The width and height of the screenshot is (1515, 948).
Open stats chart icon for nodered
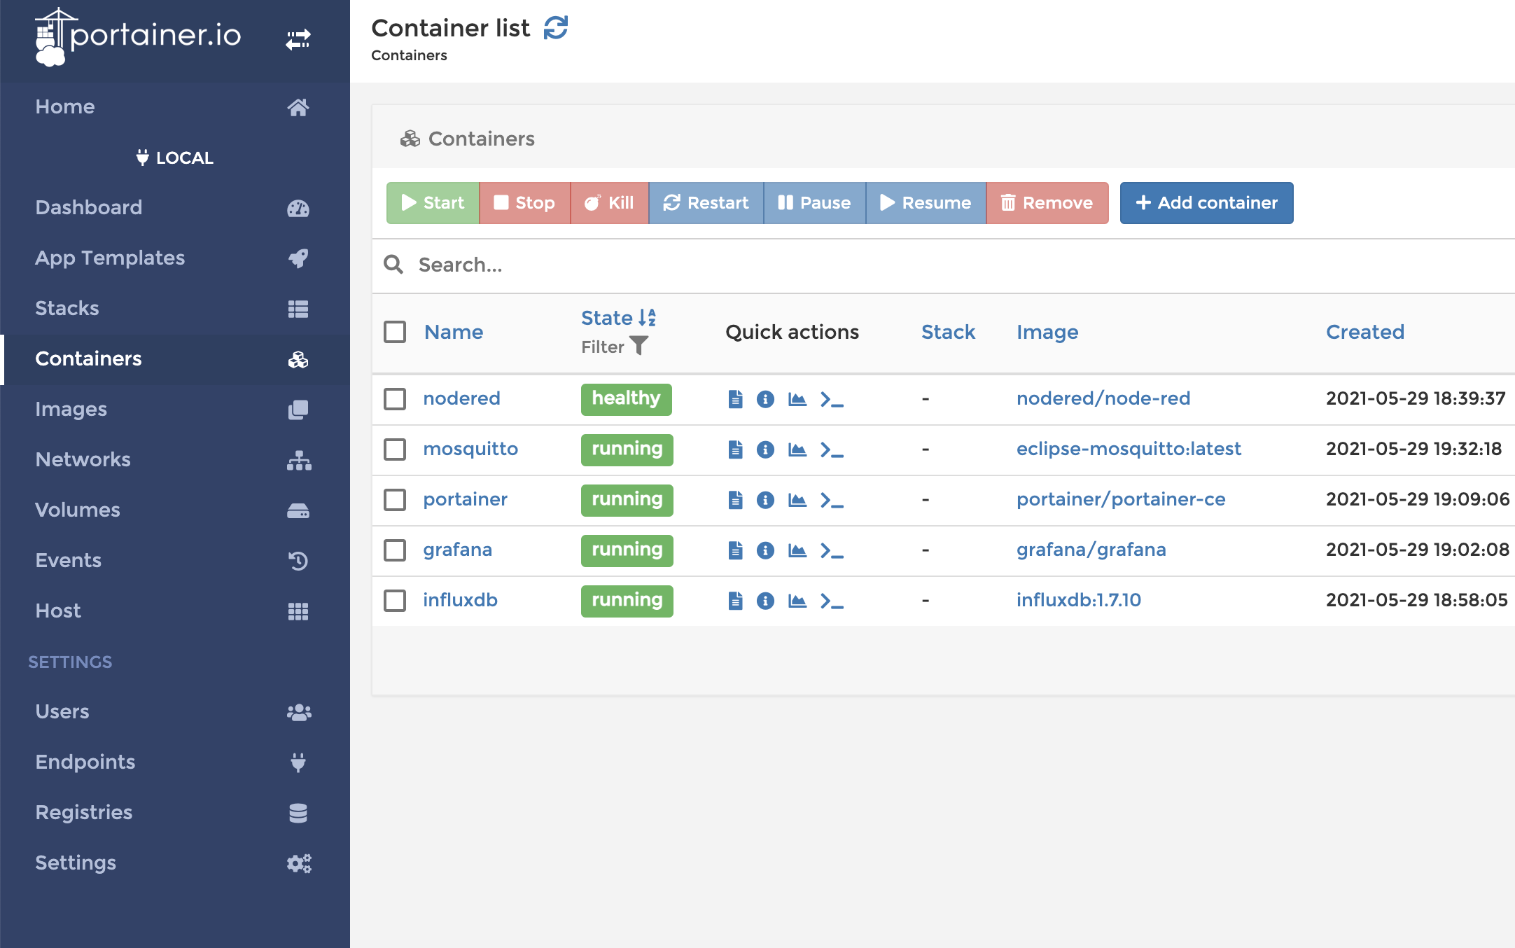(x=797, y=399)
